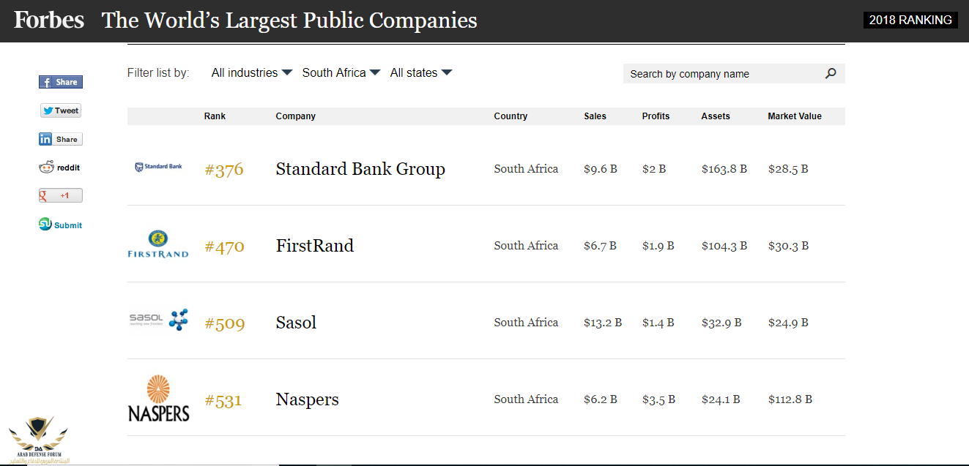Expand the All states filter
Screen dimensions: 969x466
click(421, 72)
